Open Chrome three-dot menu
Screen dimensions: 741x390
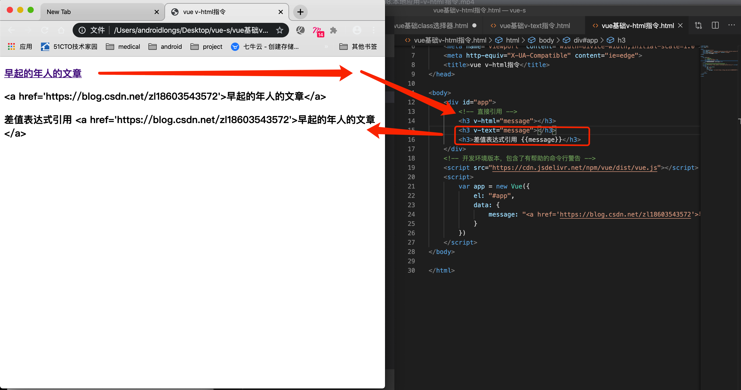[373, 30]
